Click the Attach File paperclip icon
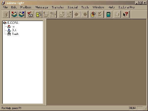The height and width of the screenshot is (111, 148). click(93, 14)
